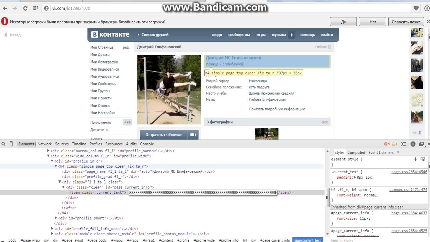This screenshot has height=242, width=430.
Task: Click the heart bookmark icon in address bar
Action: [x=416, y=8]
